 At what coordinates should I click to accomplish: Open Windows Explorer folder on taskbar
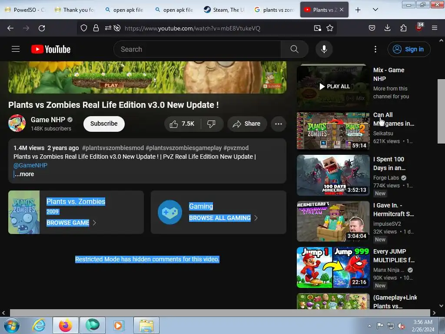(x=146, y=325)
